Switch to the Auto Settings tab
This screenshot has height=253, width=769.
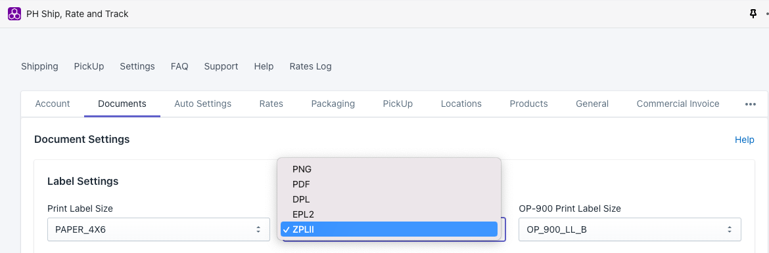tap(202, 104)
